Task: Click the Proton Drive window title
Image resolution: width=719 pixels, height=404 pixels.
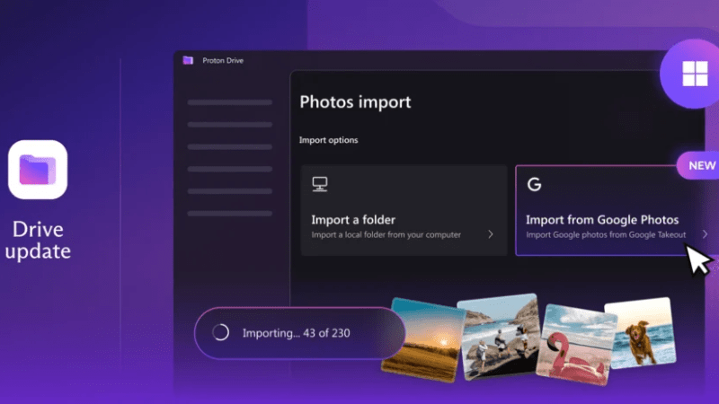Action: tap(223, 60)
